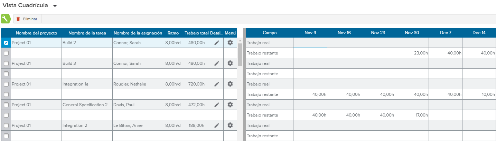496x141 pixels.
Task: Click Trabajo real cell under Nov 9
Action: click(310, 43)
